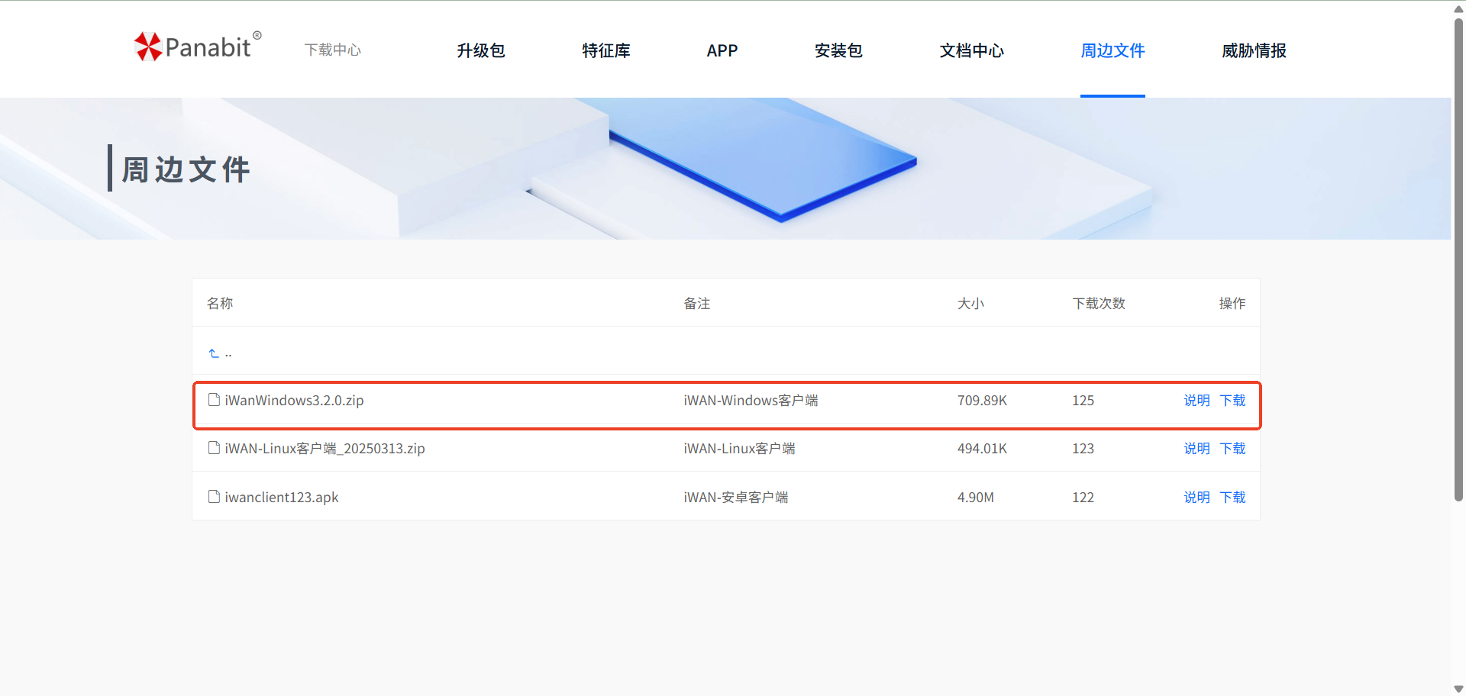The image size is (1466, 696).
Task: Click the file icon beside iwanclient123.apk
Action: [214, 497]
